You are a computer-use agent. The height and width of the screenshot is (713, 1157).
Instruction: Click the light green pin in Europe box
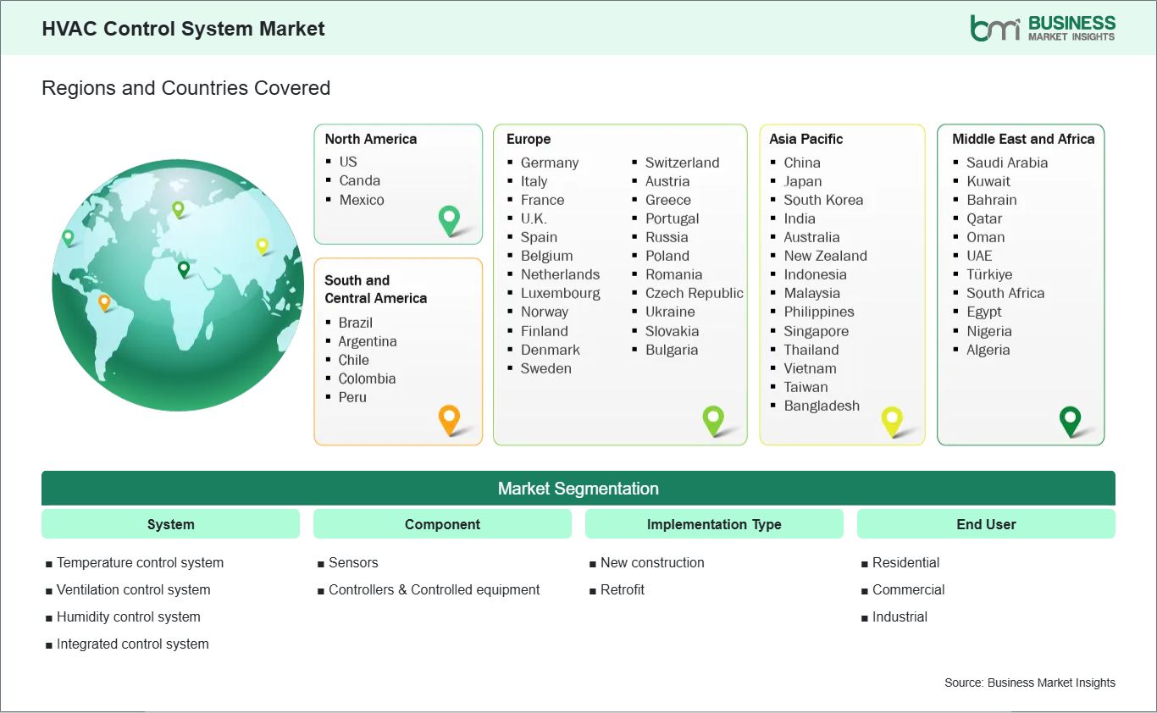point(713,418)
